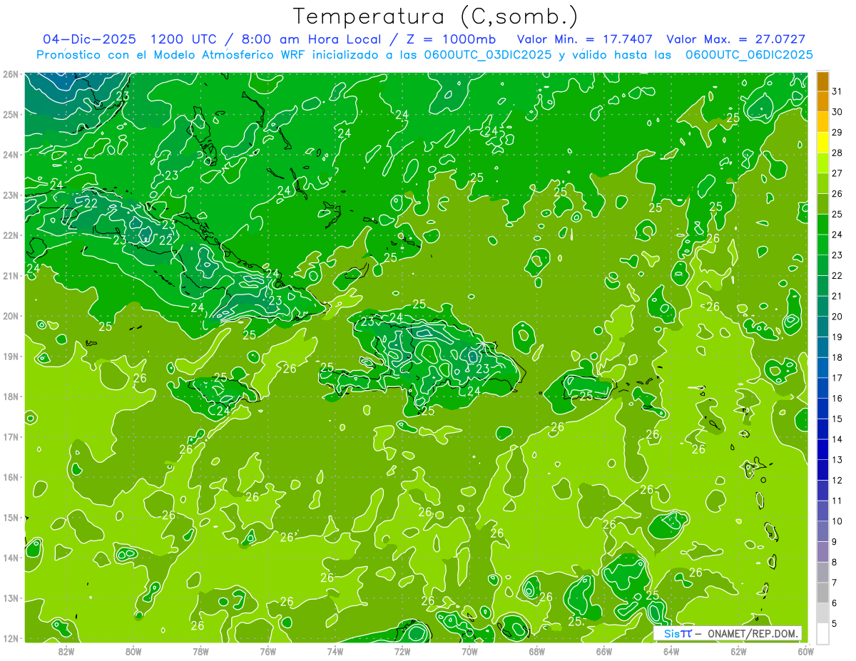Click the "19N" latitude label

point(11,356)
